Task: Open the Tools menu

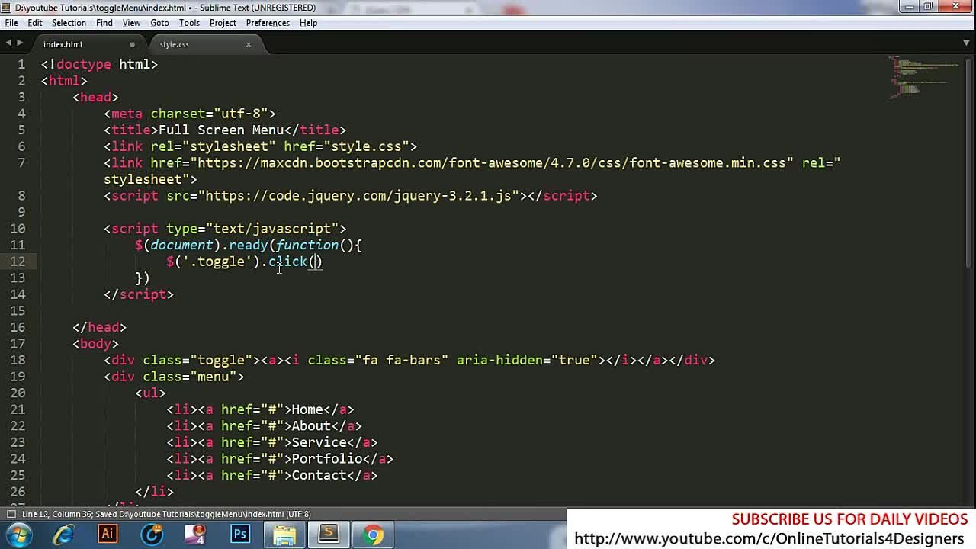Action: 189,23
